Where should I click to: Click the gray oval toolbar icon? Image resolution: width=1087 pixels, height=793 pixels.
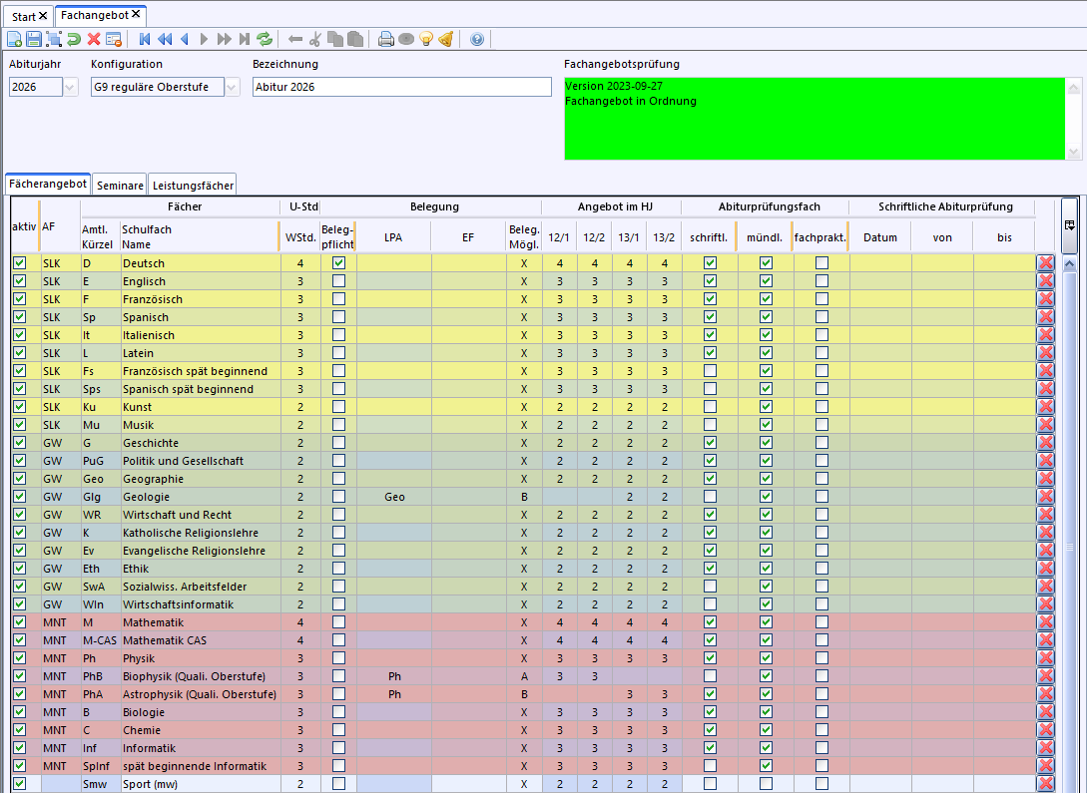click(x=406, y=40)
